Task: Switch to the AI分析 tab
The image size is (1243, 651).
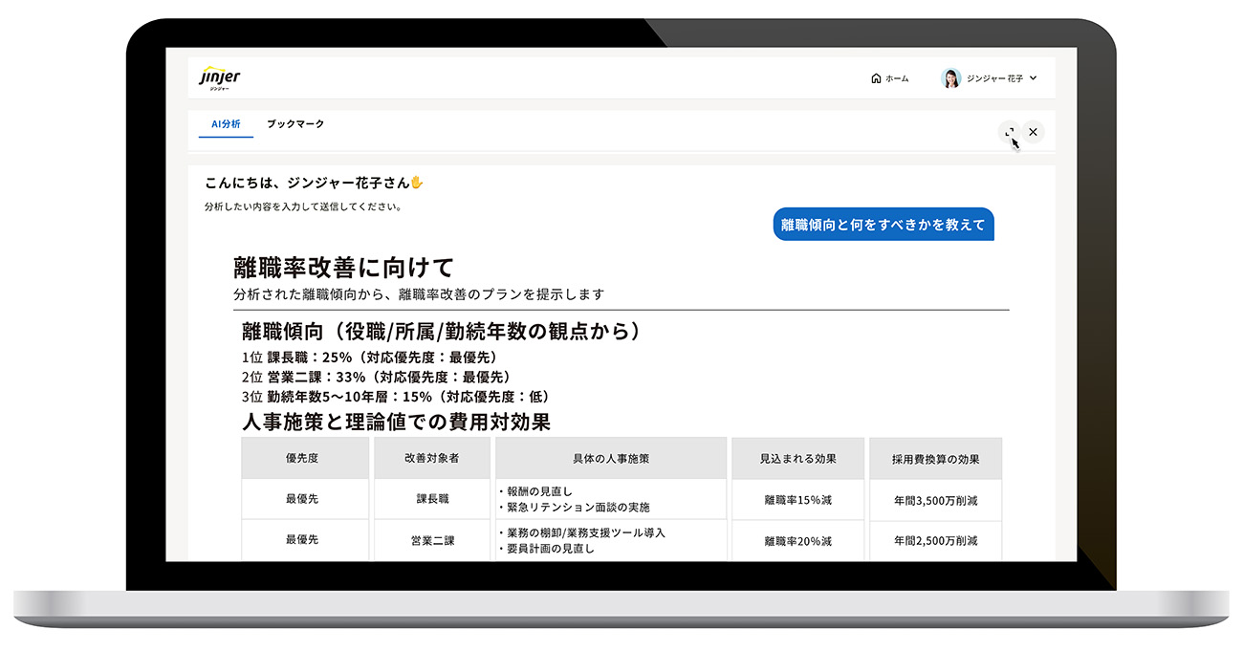Action: (x=227, y=124)
